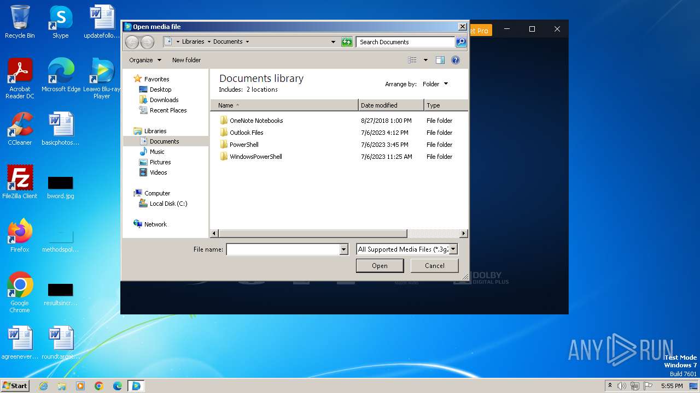Select Recent Places under Favorites
Viewport: 700px width, 393px height.
168,110
